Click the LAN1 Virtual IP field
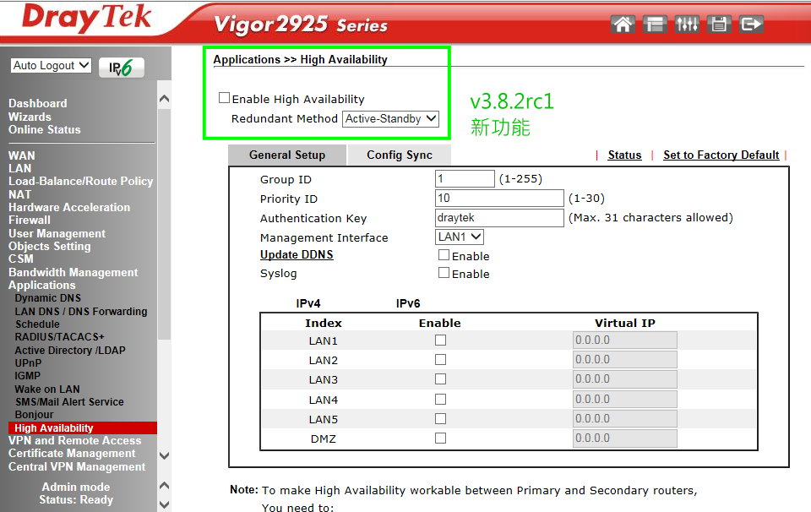The image size is (811, 512). [625, 340]
